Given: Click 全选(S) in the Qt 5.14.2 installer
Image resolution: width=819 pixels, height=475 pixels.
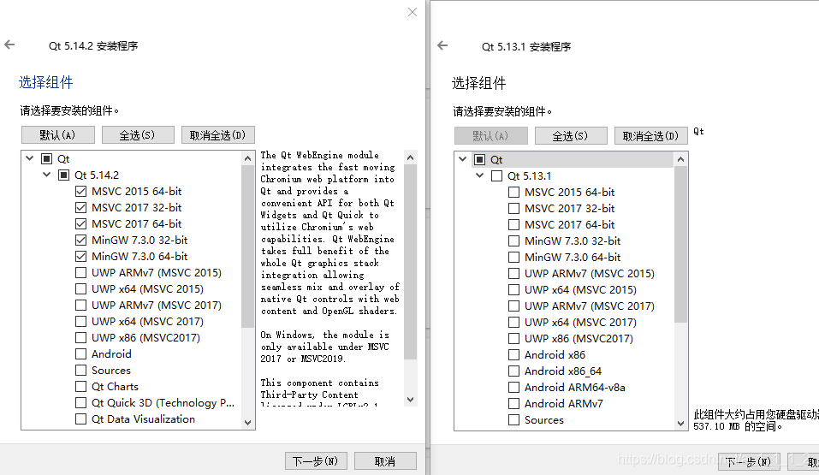Looking at the screenshot, I should 138,135.
